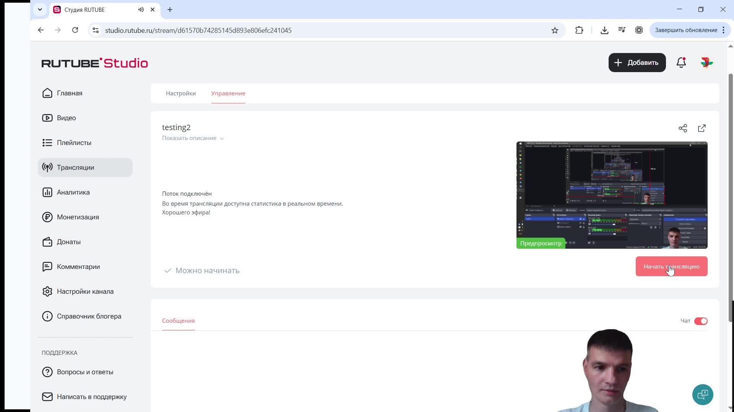Open the user profile avatar
The width and height of the screenshot is (734, 412).
(x=706, y=63)
